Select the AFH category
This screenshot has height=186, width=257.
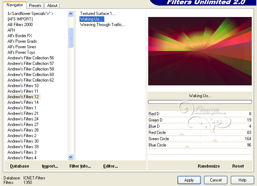11,30
